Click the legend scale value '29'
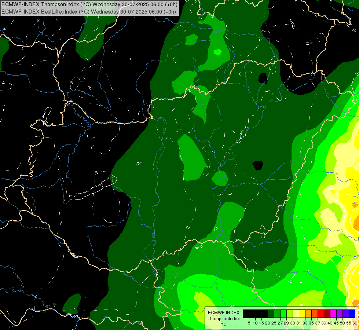 point(286,323)
